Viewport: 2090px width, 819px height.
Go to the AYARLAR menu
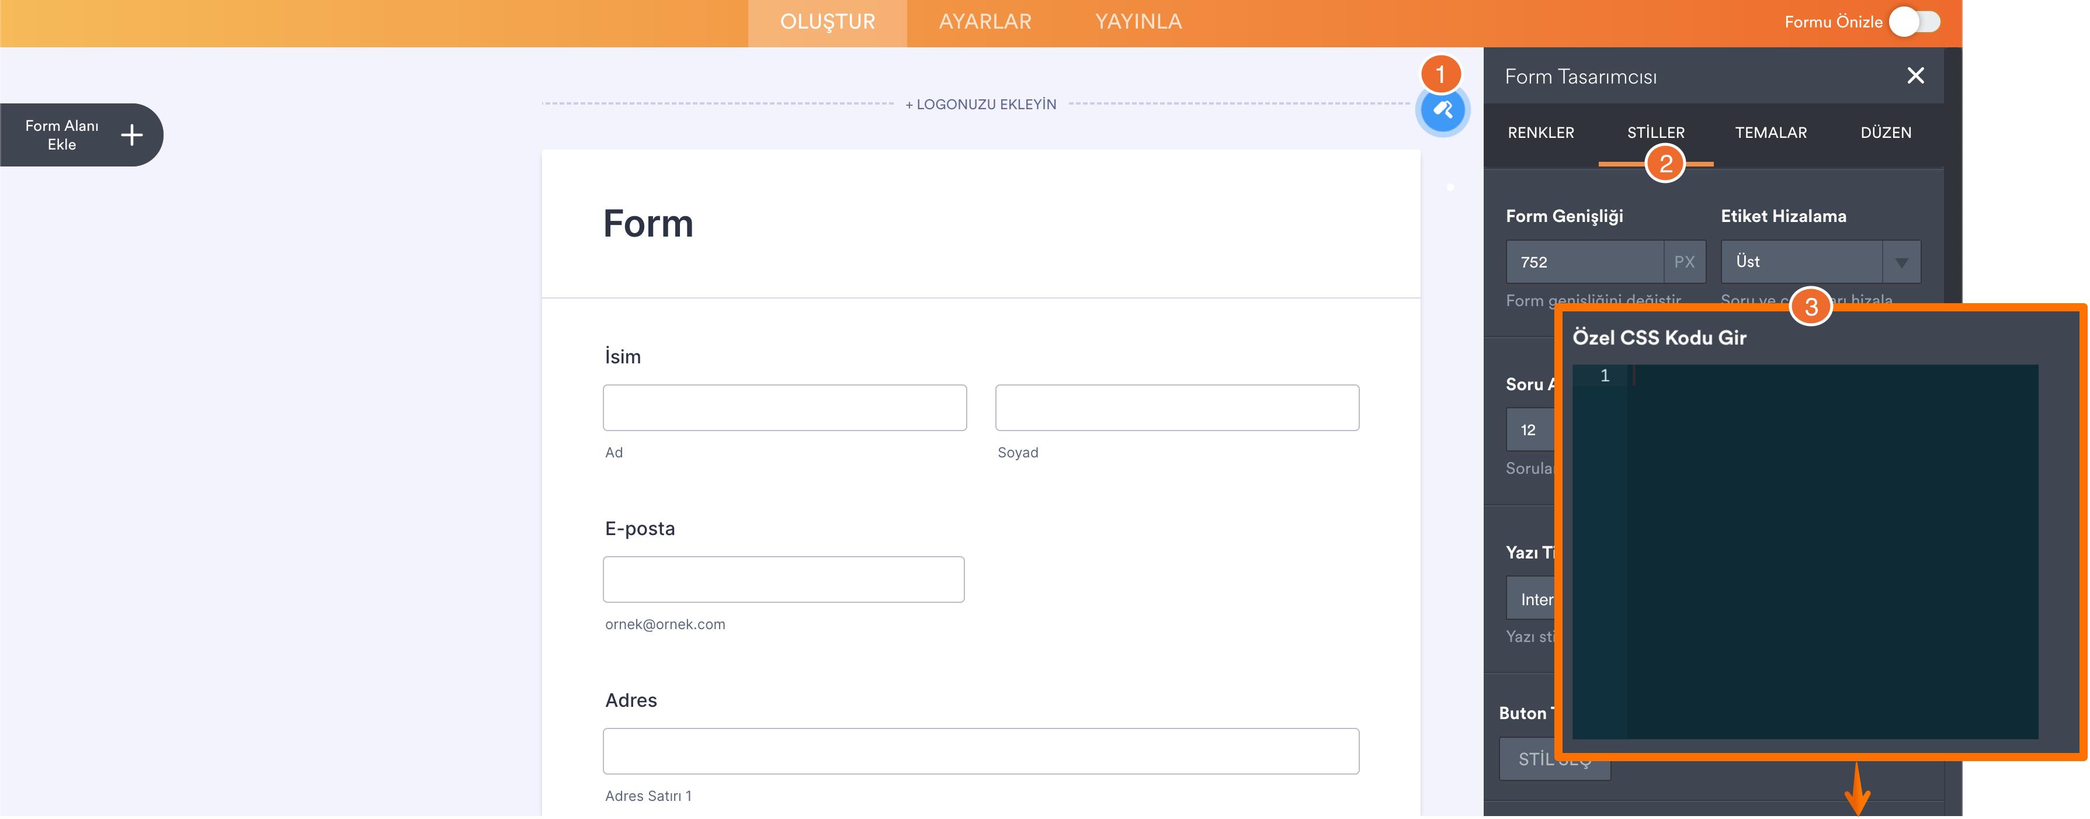(984, 22)
